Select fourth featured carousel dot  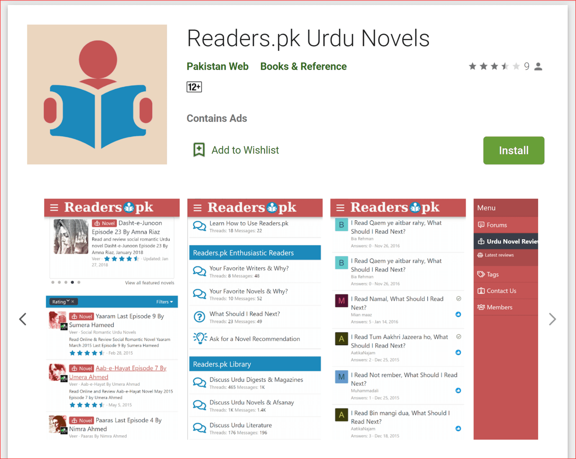(72, 282)
